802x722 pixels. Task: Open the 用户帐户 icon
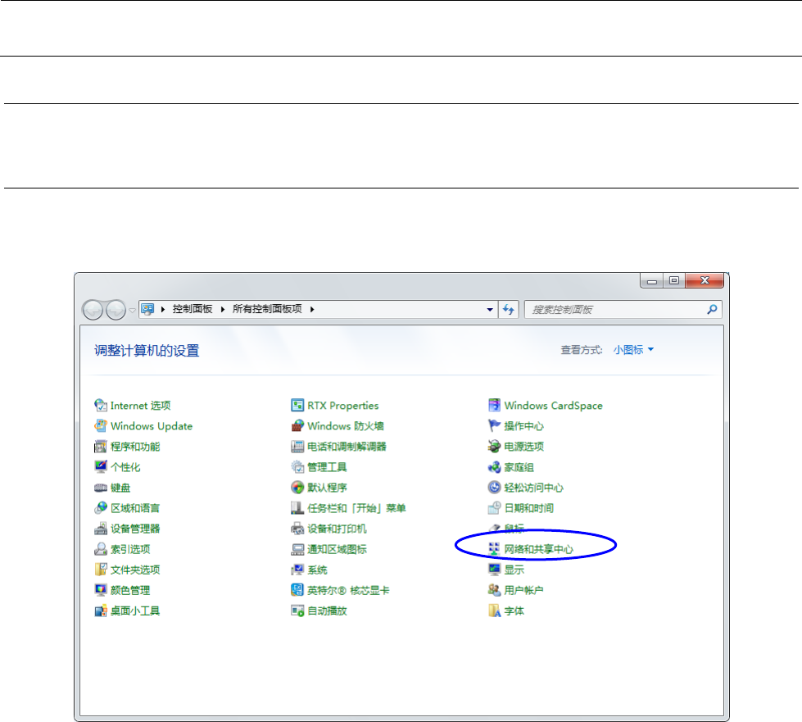point(494,590)
